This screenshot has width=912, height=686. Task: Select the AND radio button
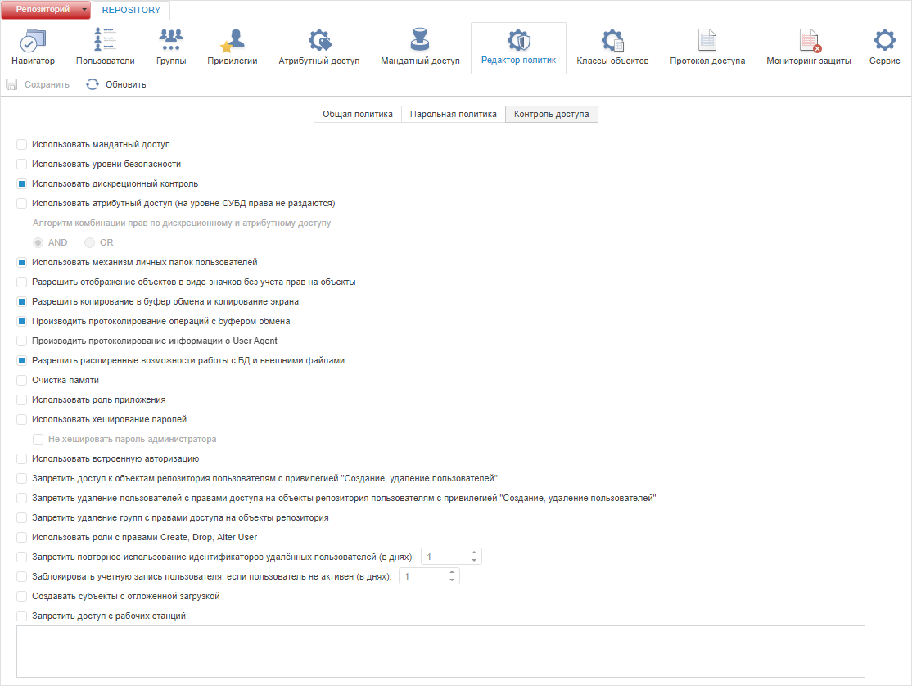tap(38, 242)
